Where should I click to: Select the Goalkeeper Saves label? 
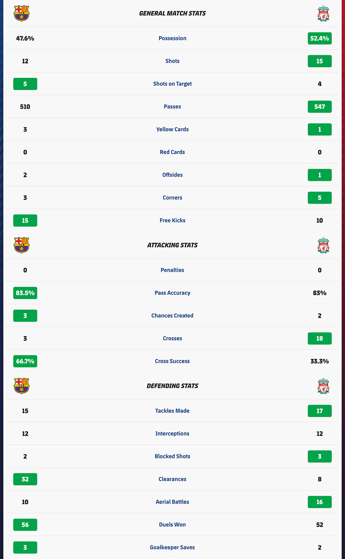pos(172,548)
